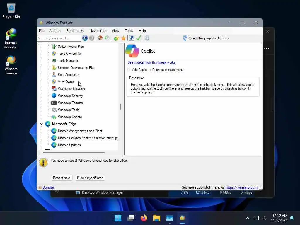This screenshot has width=300, height=225.
Task: Click the grey forward arrow toolbar icon
Action: tap(92, 38)
